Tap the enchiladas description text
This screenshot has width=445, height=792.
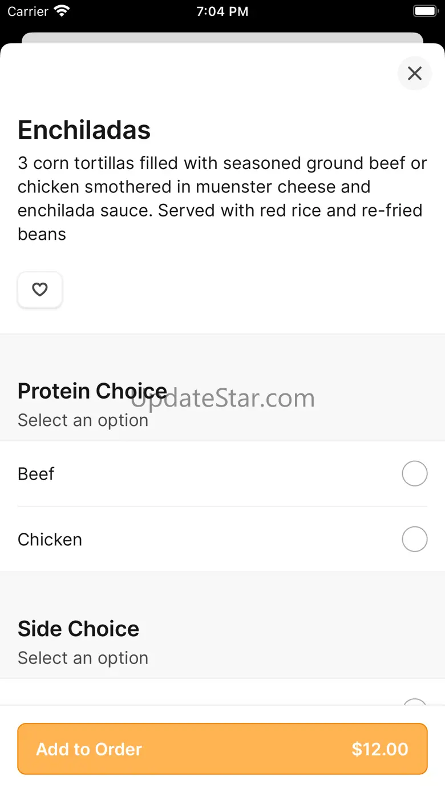(x=222, y=198)
